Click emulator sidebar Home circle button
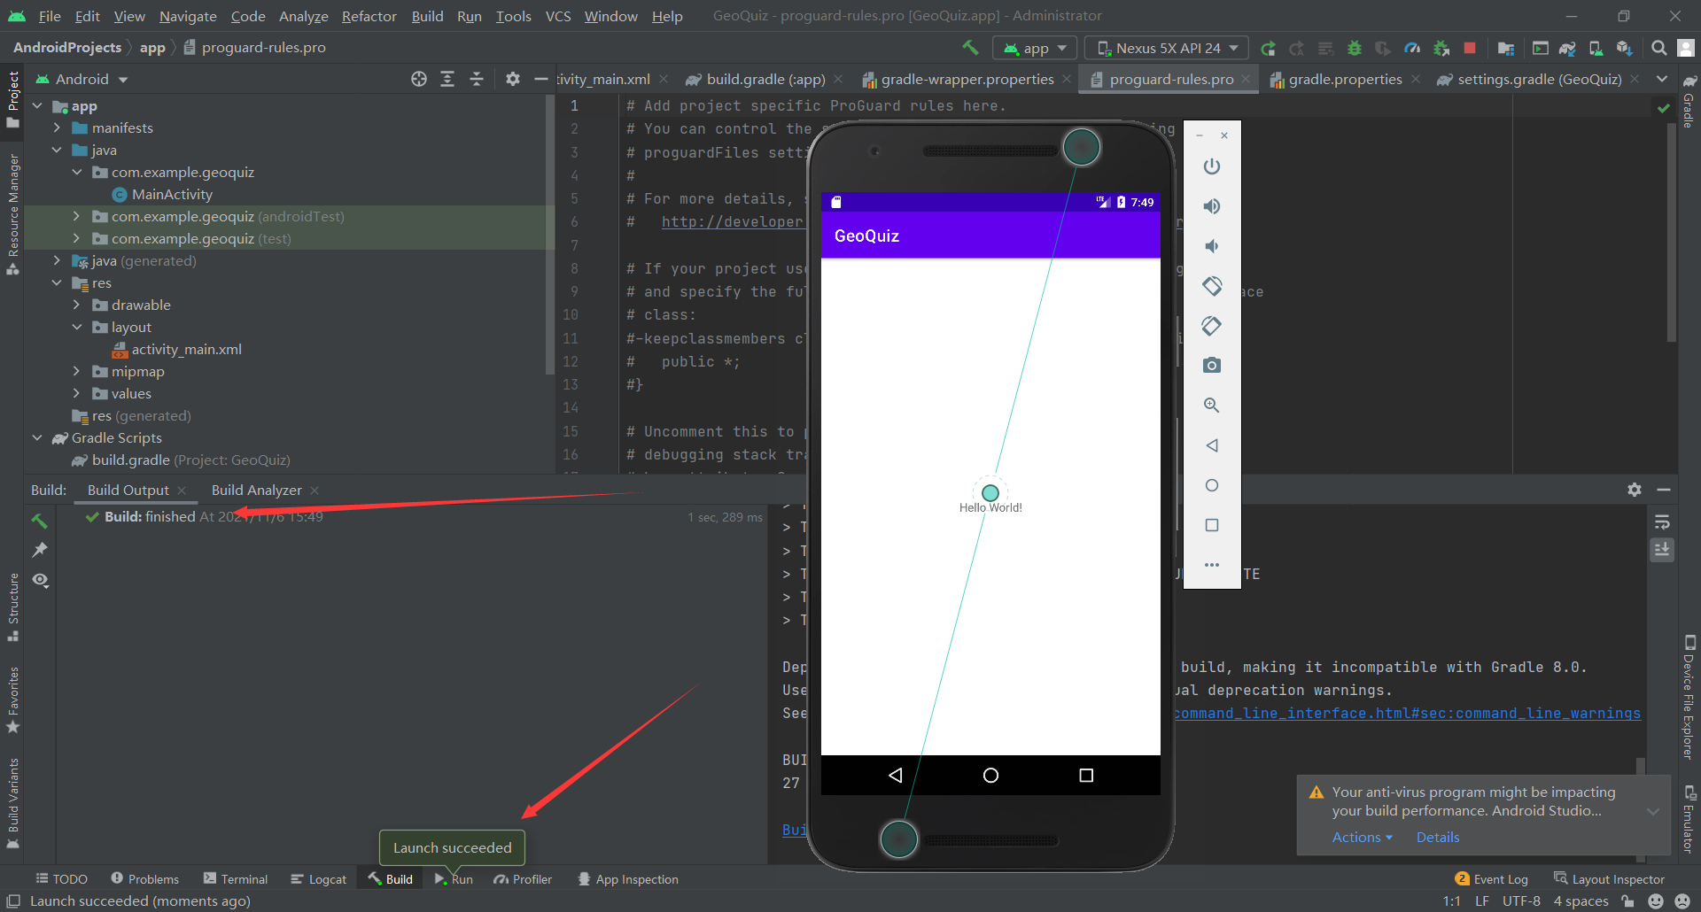 pyautogui.click(x=1212, y=485)
